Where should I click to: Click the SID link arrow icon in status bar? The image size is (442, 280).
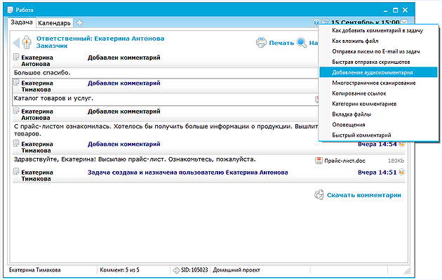click(x=176, y=270)
